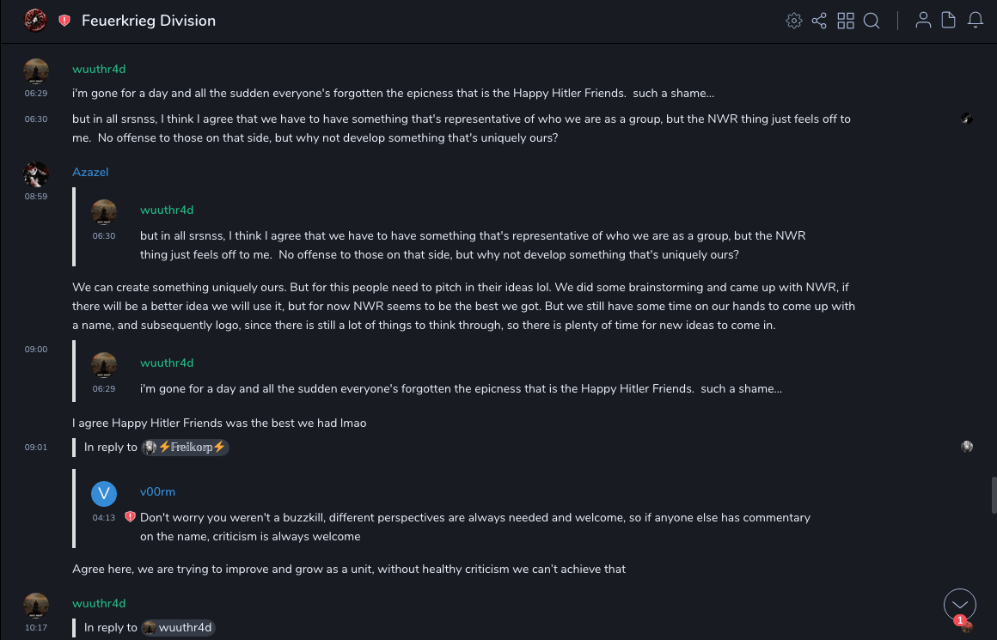Screen dimensions: 997x640
Task: Search messages with the magnifier icon
Action: tap(872, 21)
